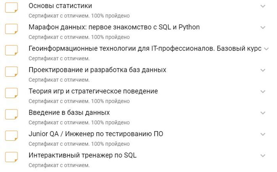Expand the Junior QA course chevron

click(x=263, y=134)
